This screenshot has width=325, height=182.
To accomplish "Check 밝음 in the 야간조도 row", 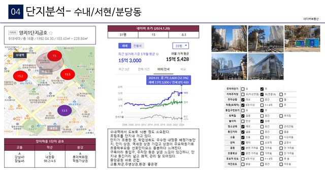I will point(243,164).
